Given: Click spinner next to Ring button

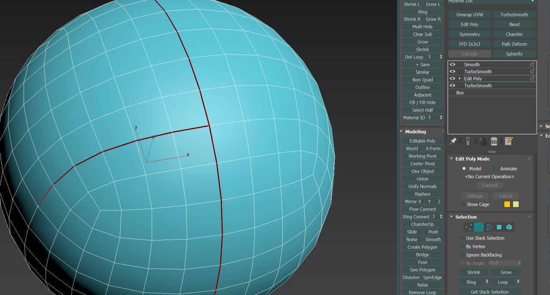Looking at the screenshot, I should coord(487,282).
